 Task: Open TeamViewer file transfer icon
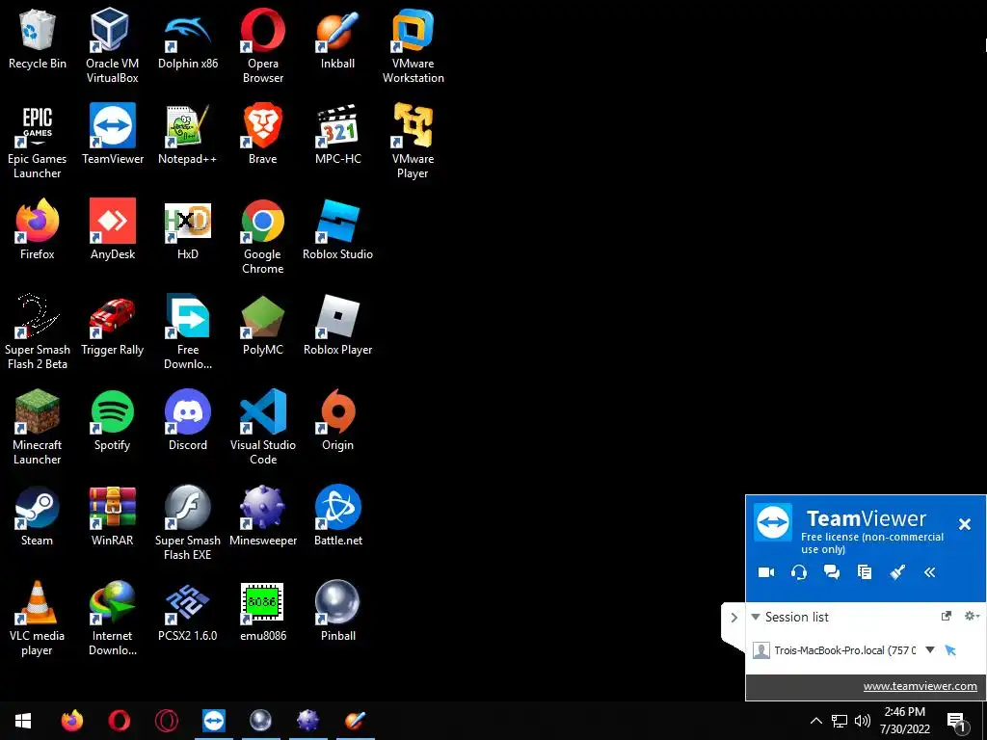point(865,572)
